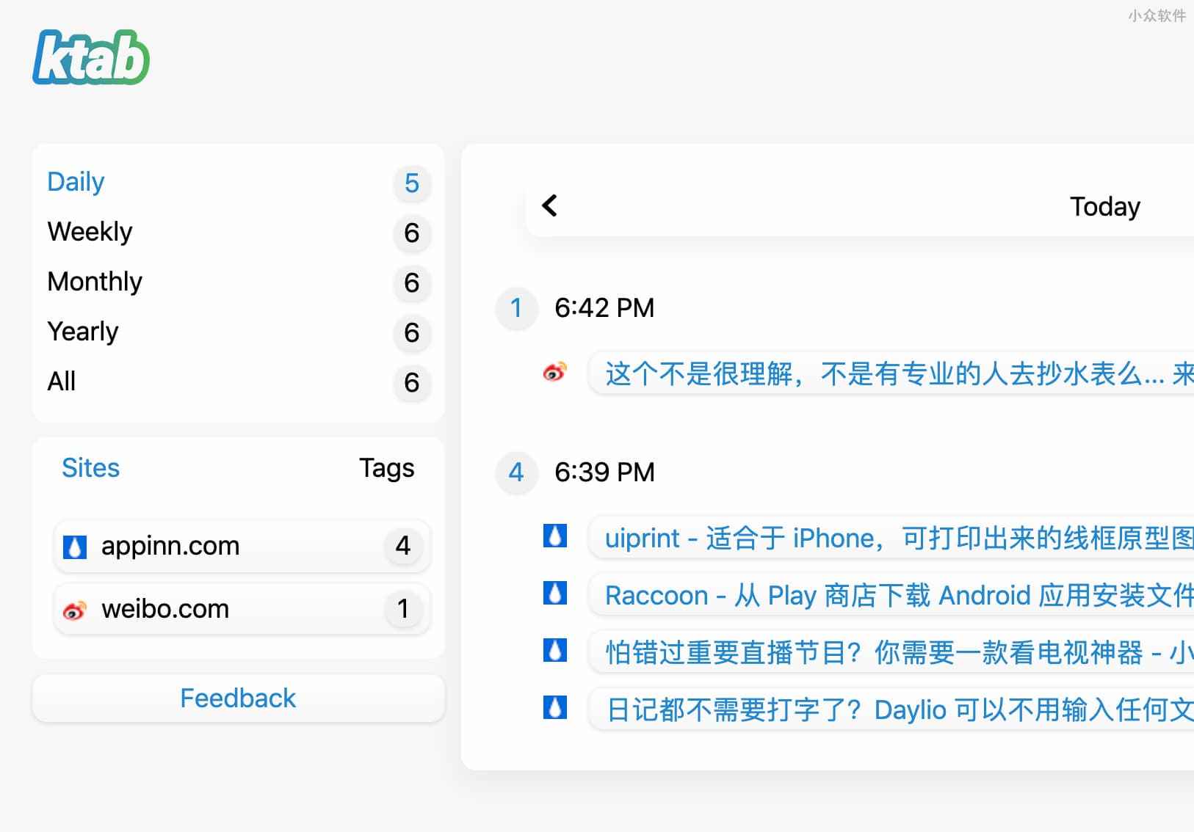Click the ktab logo
The height and width of the screenshot is (832, 1194).
click(x=91, y=57)
